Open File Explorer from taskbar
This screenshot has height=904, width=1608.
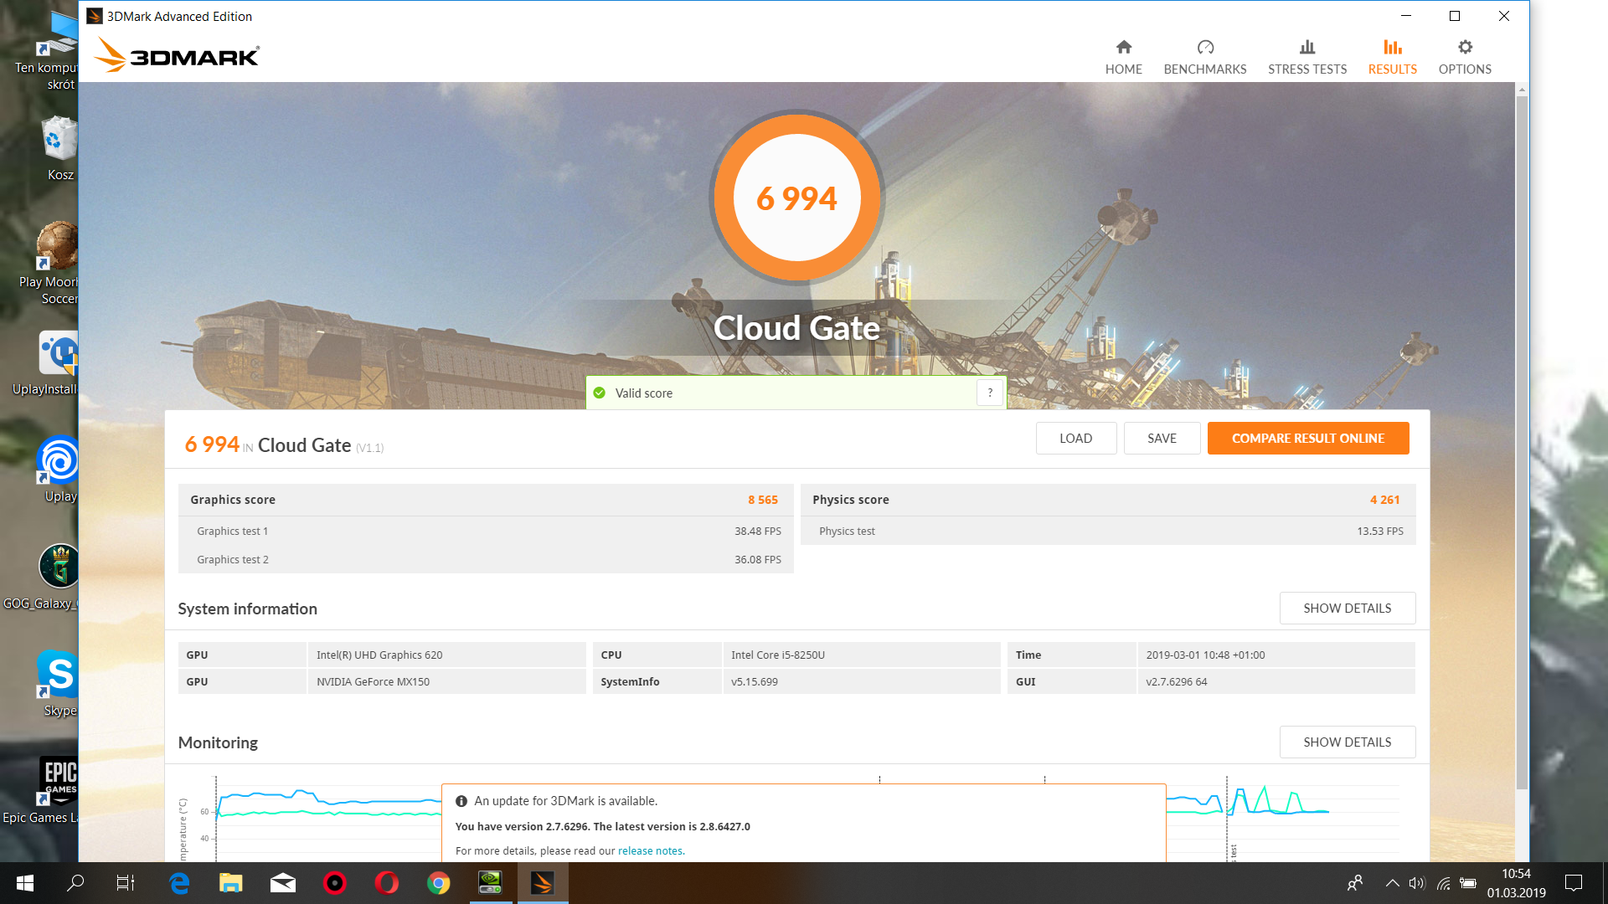(231, 883)
